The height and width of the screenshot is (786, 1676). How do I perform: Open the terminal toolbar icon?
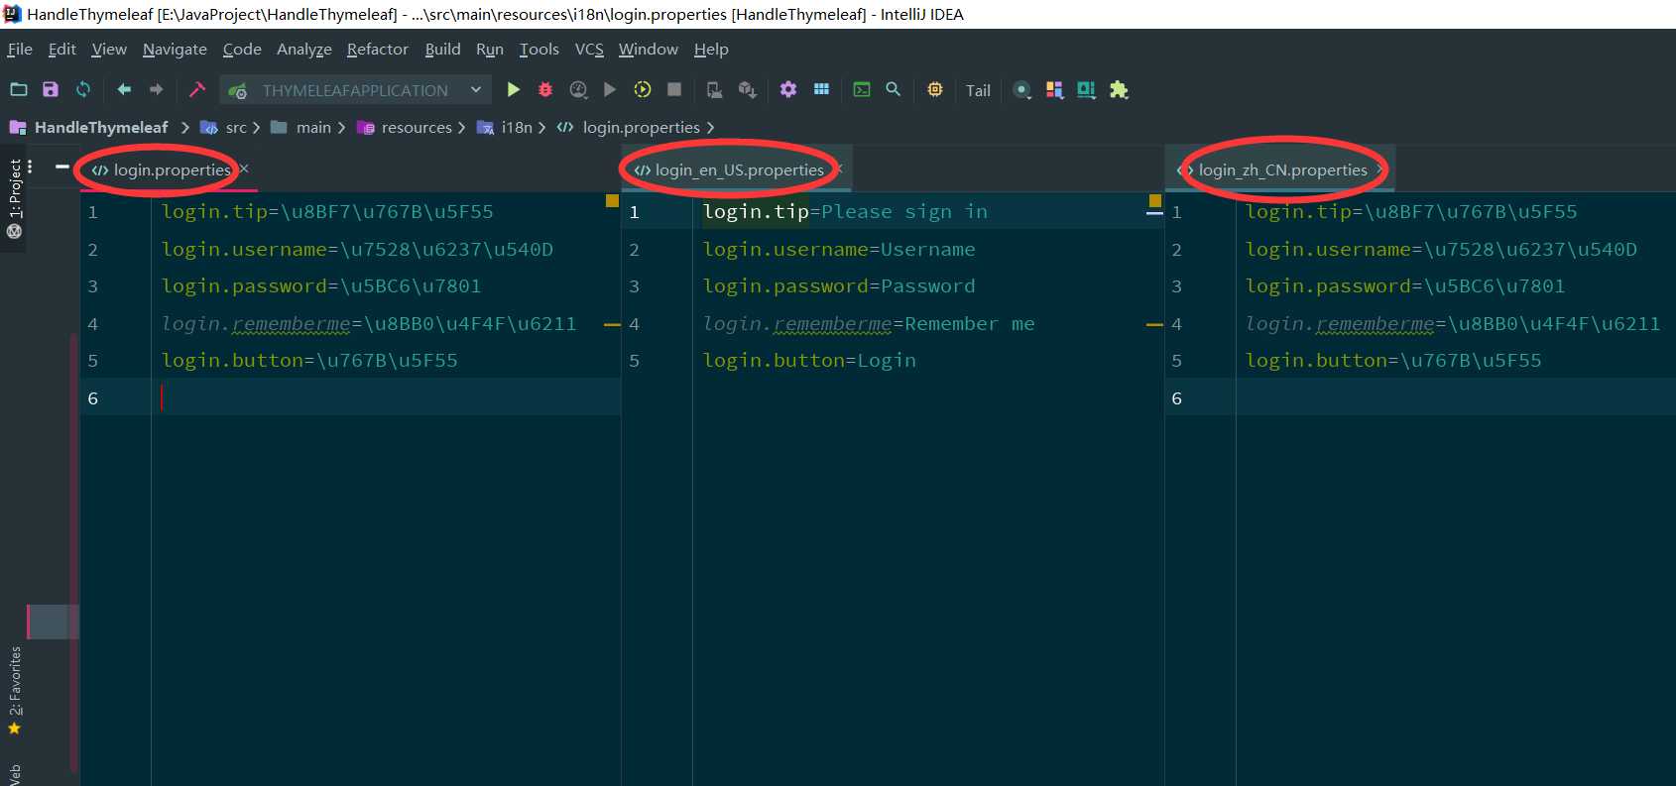pos(862,89)
